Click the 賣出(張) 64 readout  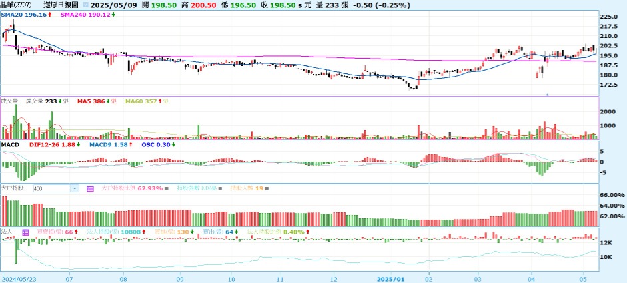[218, 232]
